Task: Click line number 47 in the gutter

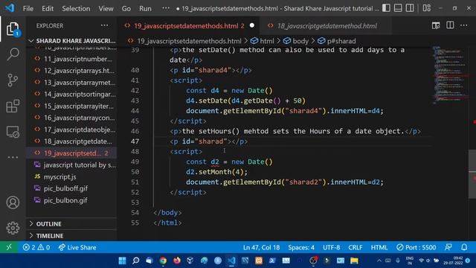Action: pos(135,141)
